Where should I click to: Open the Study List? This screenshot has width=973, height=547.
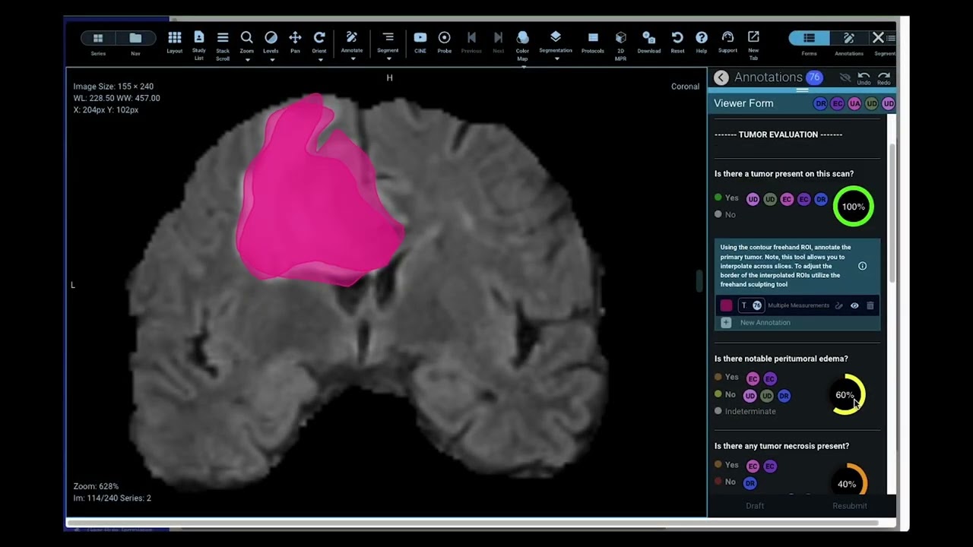pos(198,36)
